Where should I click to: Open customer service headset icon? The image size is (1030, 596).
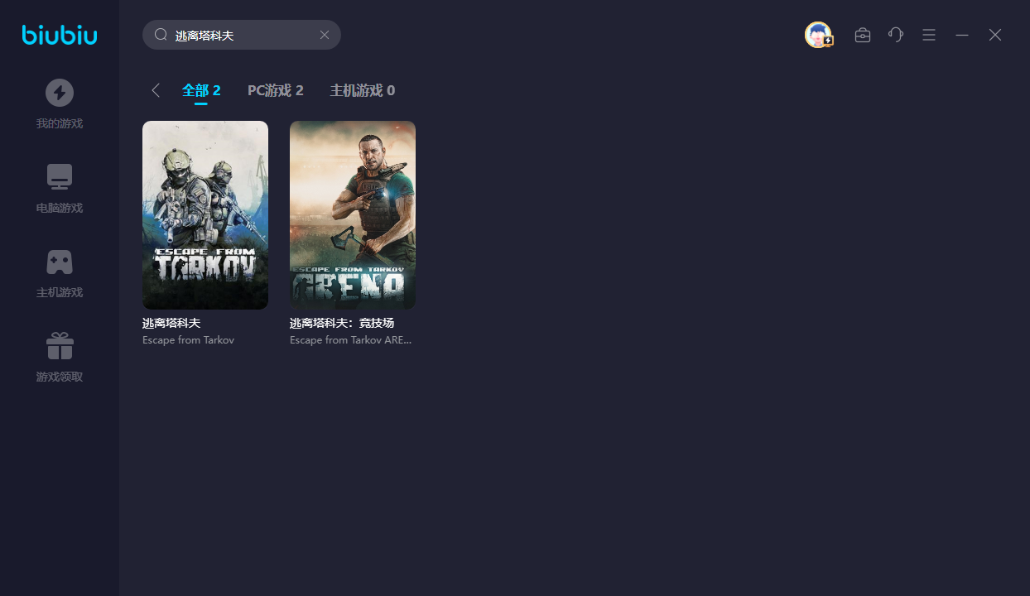896,35
